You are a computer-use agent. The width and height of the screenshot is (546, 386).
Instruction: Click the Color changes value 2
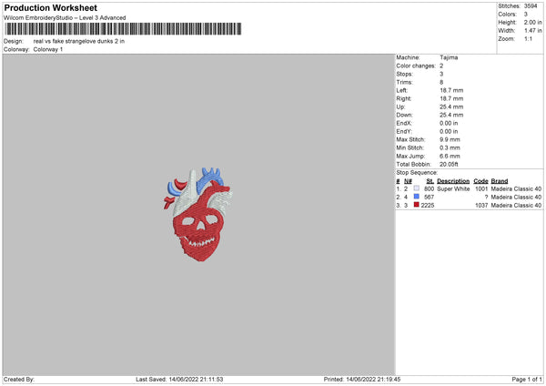coord(441,66)
